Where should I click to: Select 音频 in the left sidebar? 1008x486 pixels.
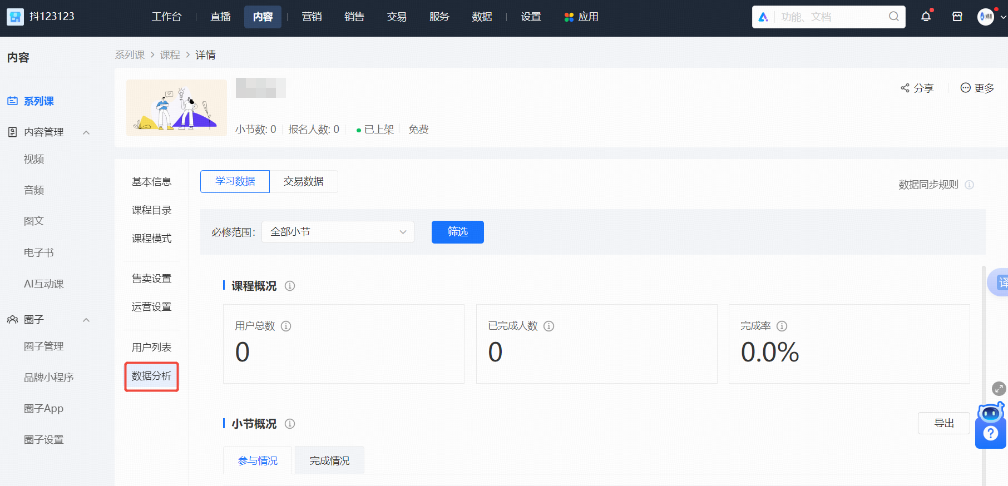pos(34,190)
